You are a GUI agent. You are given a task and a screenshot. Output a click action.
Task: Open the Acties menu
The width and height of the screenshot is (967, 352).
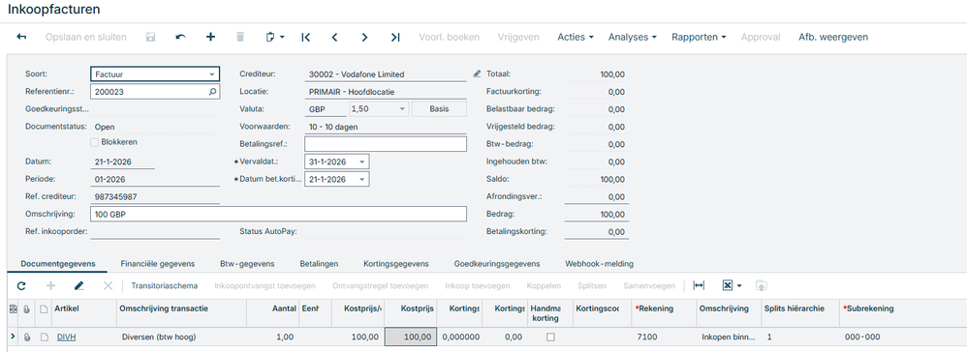[576, 37]
